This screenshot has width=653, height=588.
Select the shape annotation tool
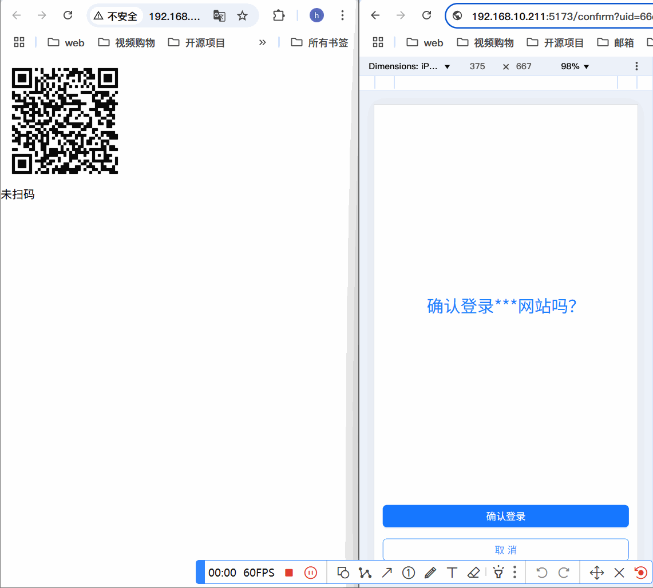342,572
